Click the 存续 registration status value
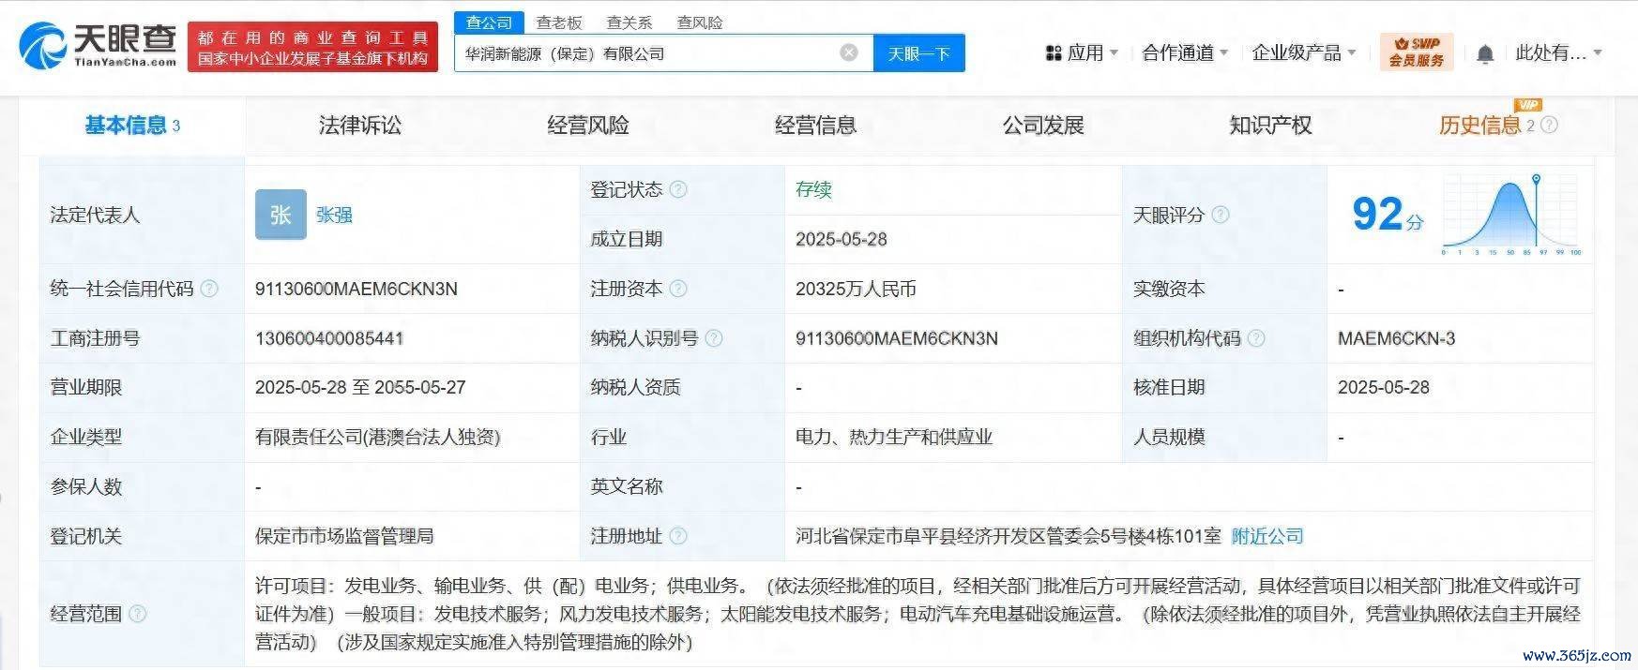Image resolution: width=1638 pixels, height=670 pixels. click(x=813, y=189)
